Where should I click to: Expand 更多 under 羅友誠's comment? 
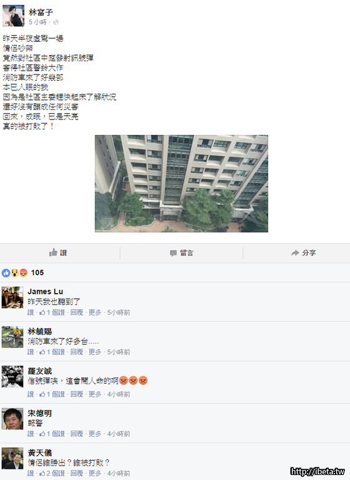point(94,394)
